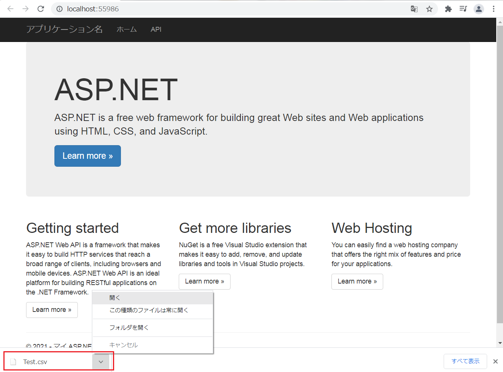503x372 pixels.
Task: Select フォルダを開く menu entry
Action: point(153,328)
